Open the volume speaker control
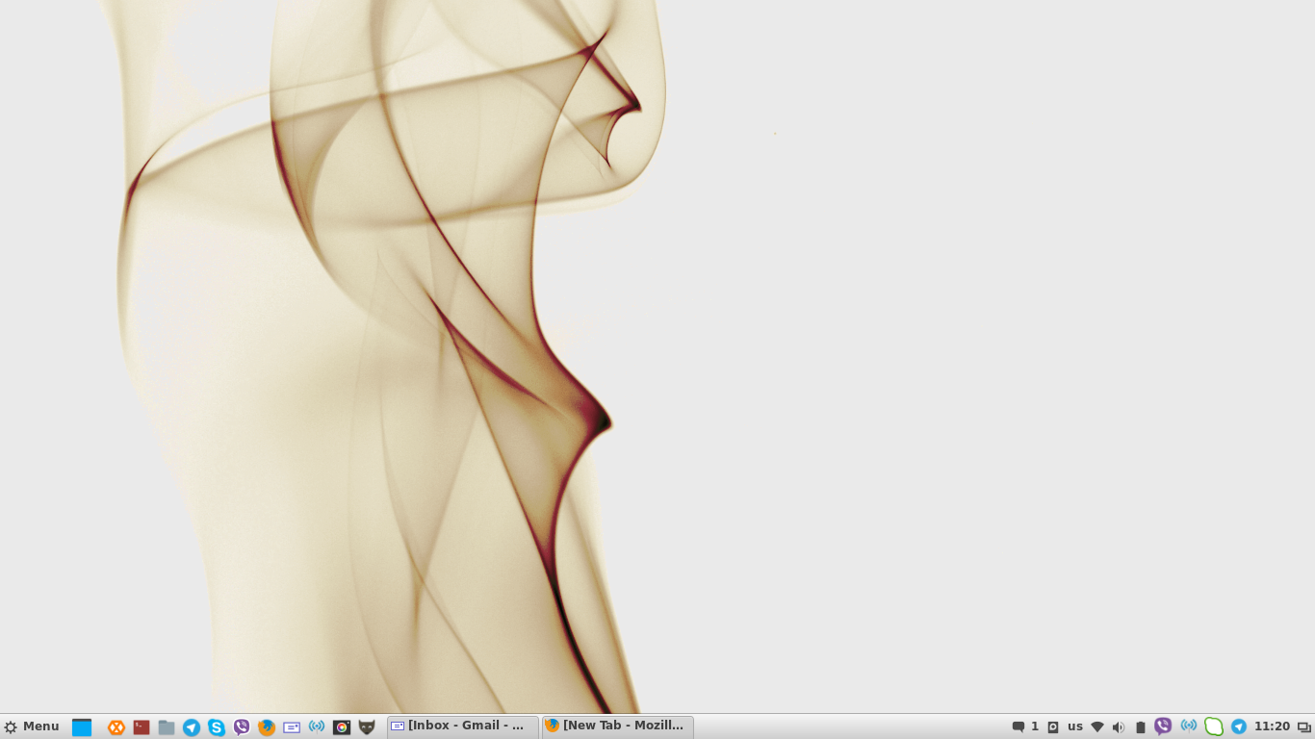This screenshot has height=739, width=1315. point(1119,727)
